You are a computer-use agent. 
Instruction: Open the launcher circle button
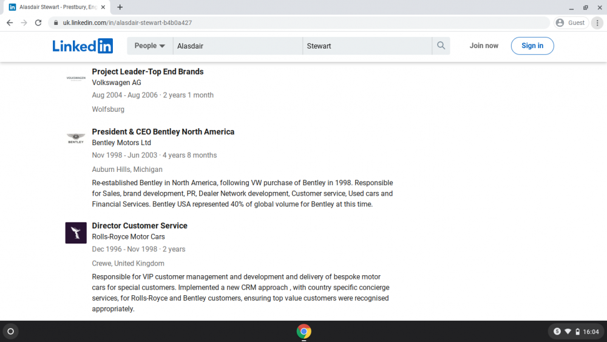(11, 332)
